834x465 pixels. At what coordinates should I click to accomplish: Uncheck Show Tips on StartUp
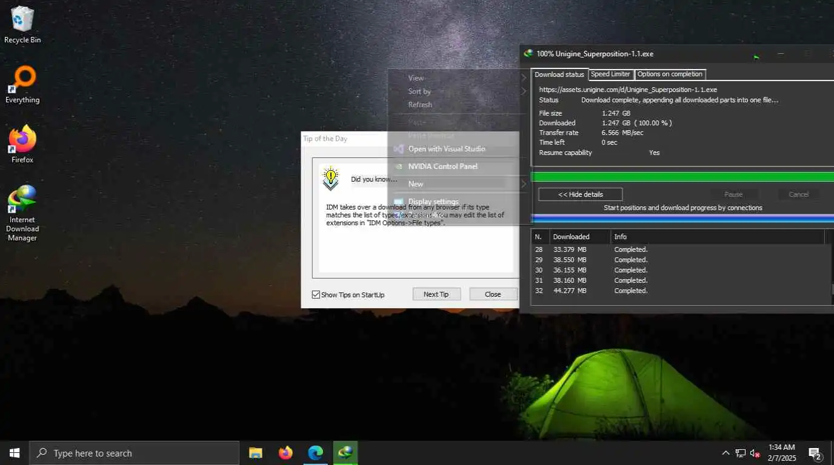click(x=316, y=295)
